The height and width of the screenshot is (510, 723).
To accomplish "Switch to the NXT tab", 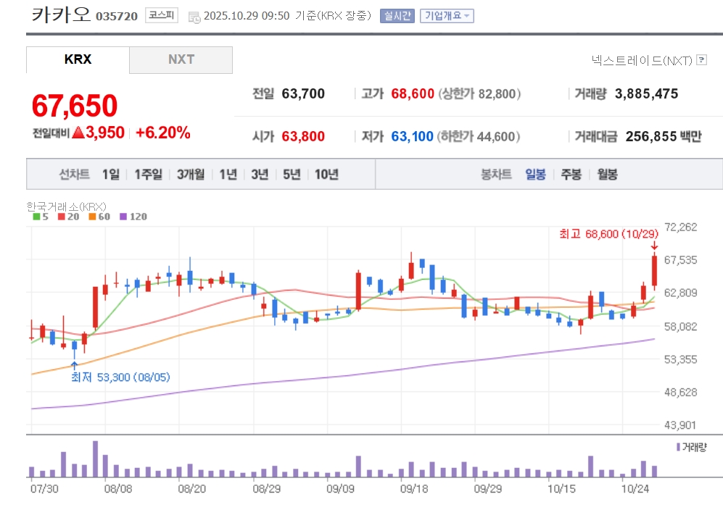I will (181, 59).
